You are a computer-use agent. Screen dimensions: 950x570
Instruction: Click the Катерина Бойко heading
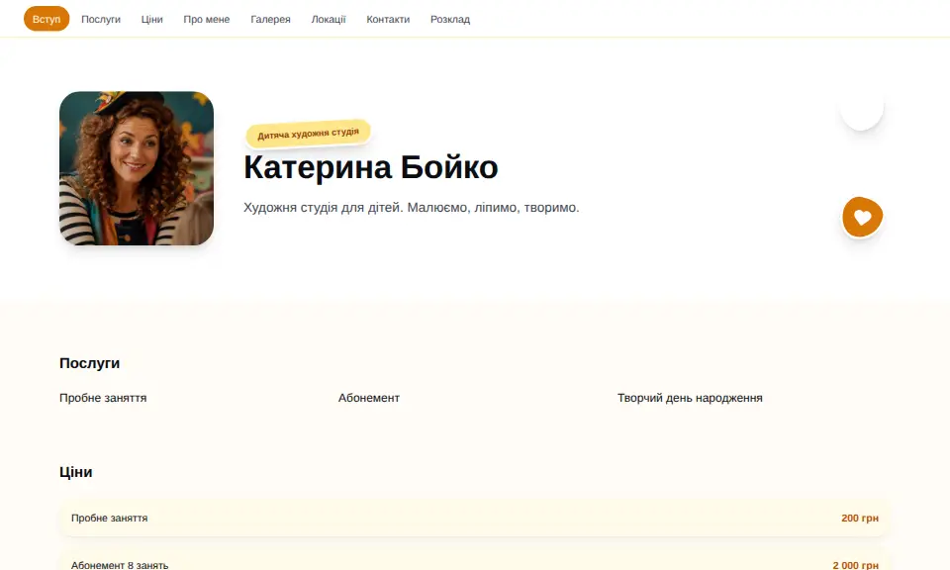pyautogui.click(x=371, y=167)
